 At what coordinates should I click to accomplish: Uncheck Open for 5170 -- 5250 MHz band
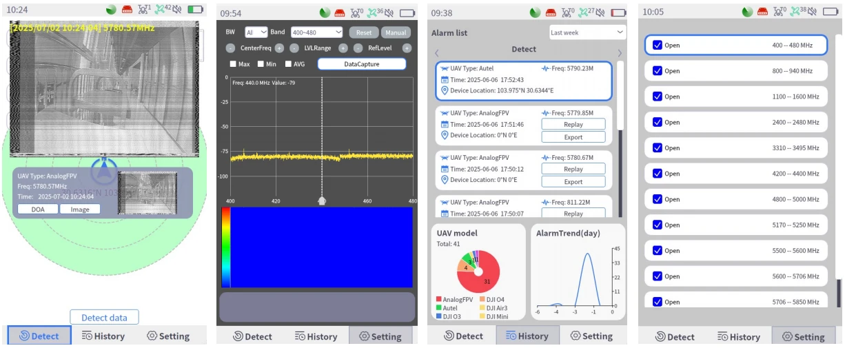click(x=657, y=225)
